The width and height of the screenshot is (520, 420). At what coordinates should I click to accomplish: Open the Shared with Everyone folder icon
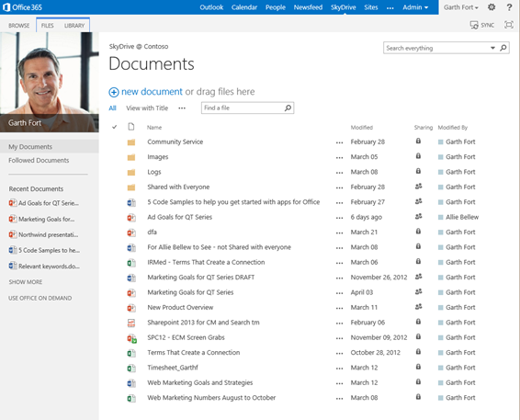131,187
